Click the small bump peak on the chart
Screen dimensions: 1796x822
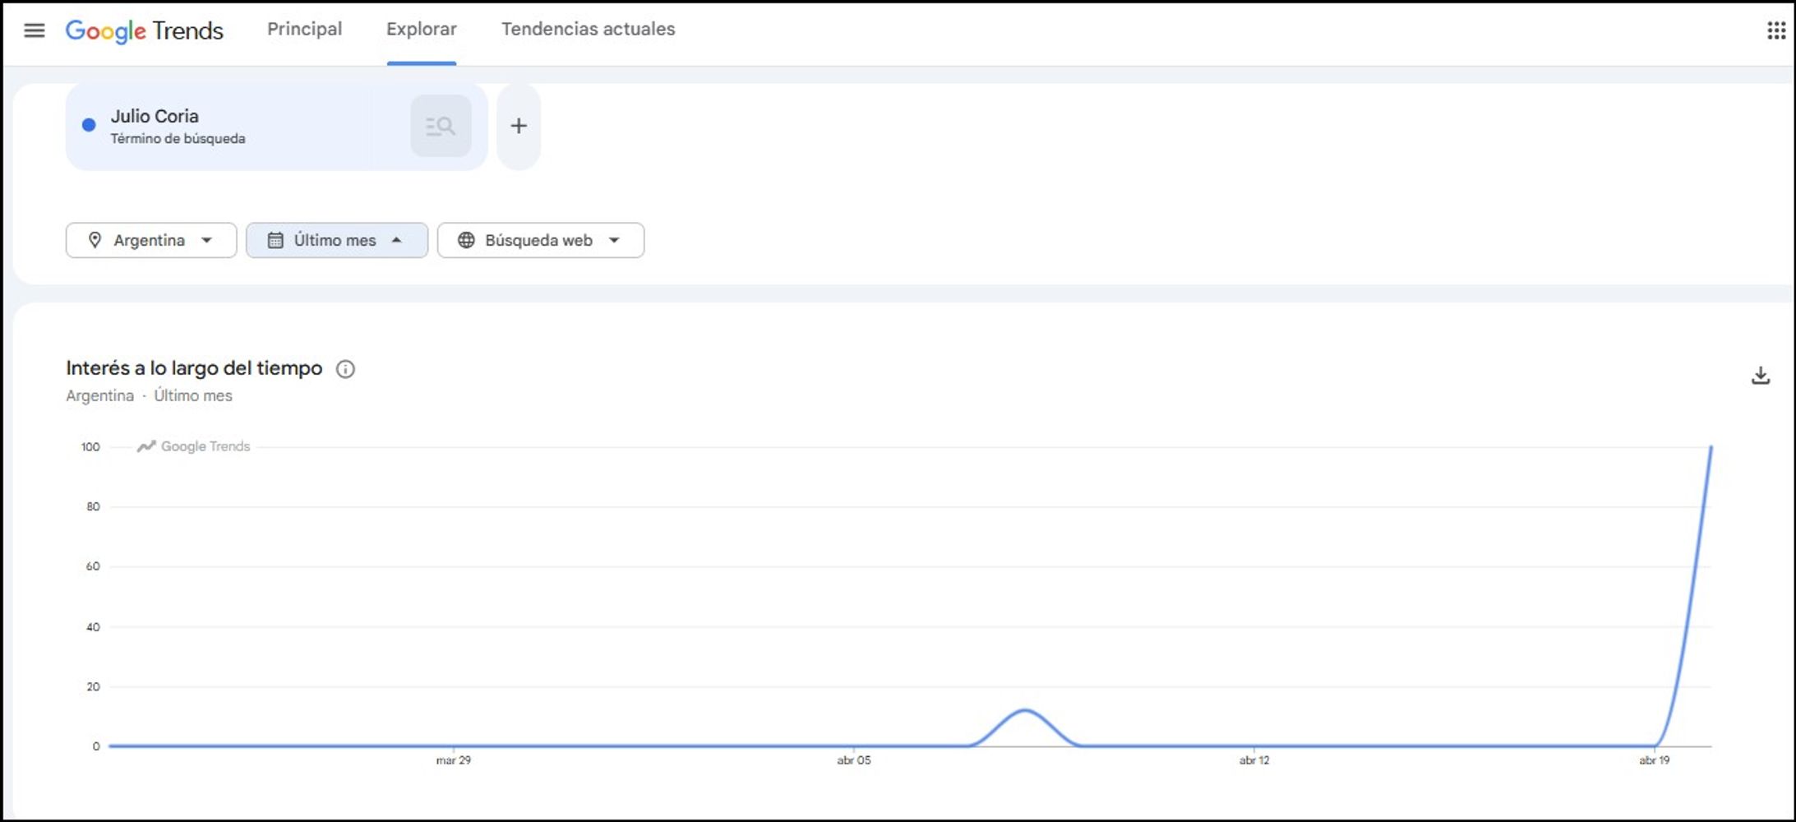click(1025, 710)
